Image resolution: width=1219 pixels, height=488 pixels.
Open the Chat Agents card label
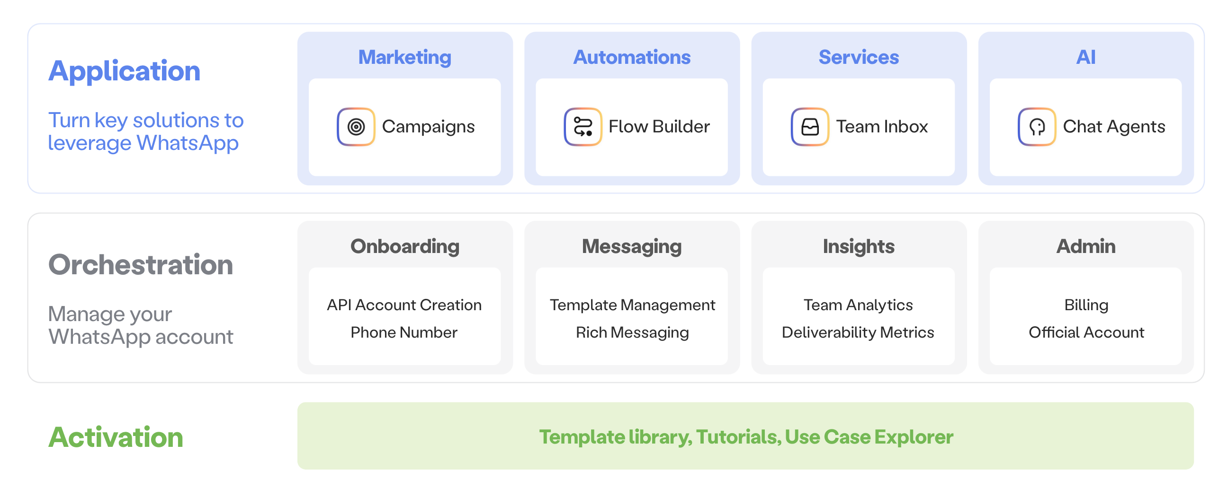coord(1114,127)
